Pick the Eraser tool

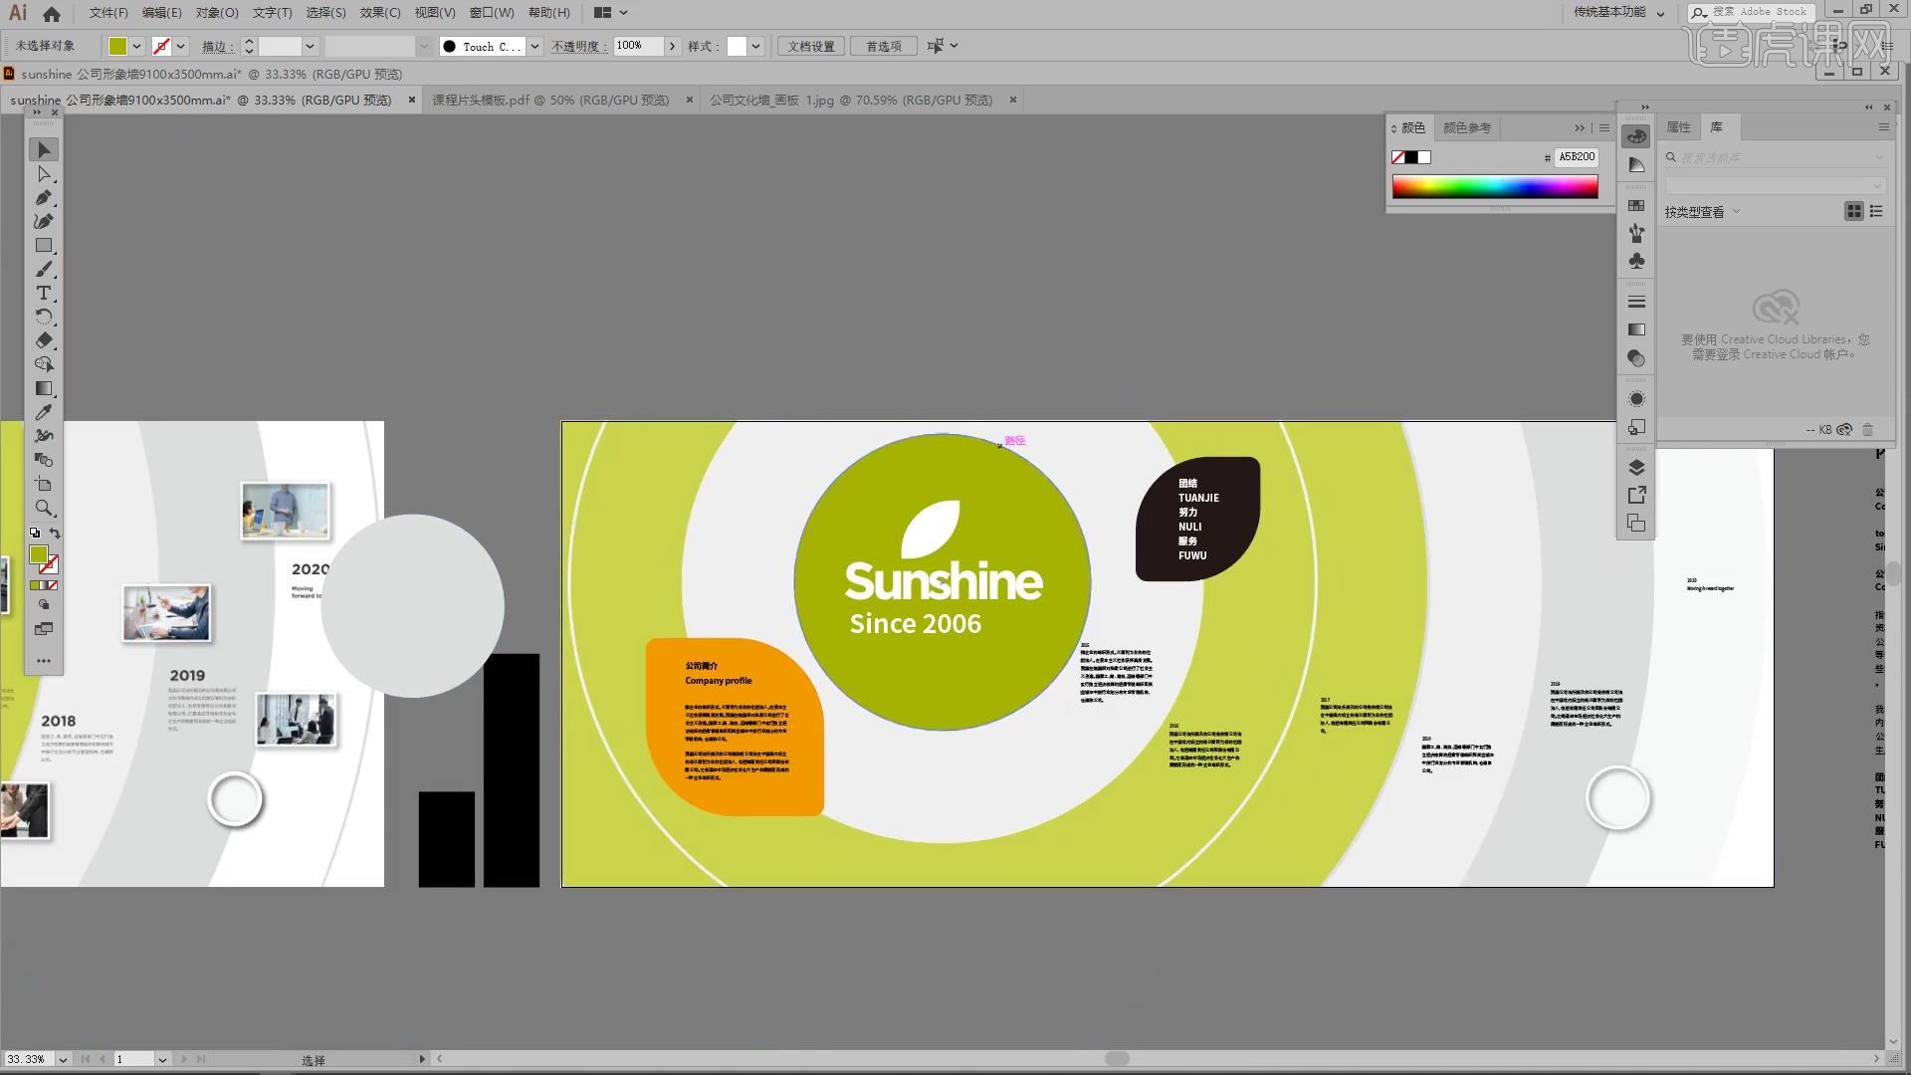pos(44,341)
